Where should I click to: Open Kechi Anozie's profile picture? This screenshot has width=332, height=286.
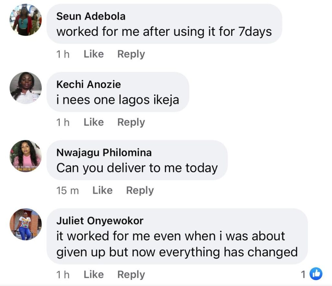click(26, 88)
